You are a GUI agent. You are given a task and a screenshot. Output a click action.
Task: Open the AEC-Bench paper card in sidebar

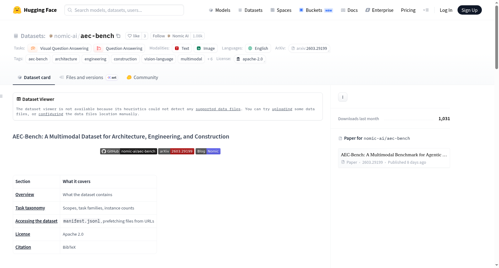click(x=394, y=158)
